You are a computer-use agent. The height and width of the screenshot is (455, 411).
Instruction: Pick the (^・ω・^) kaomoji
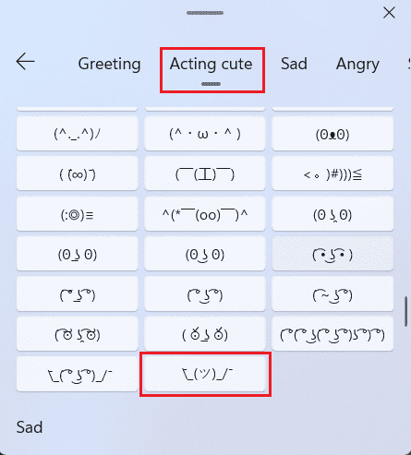pyautogui.click(x=205, y=134)
